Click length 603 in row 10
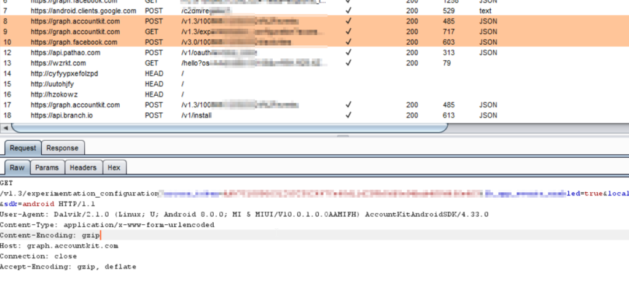This screenshot has height=288, width=629. (449, 42)
